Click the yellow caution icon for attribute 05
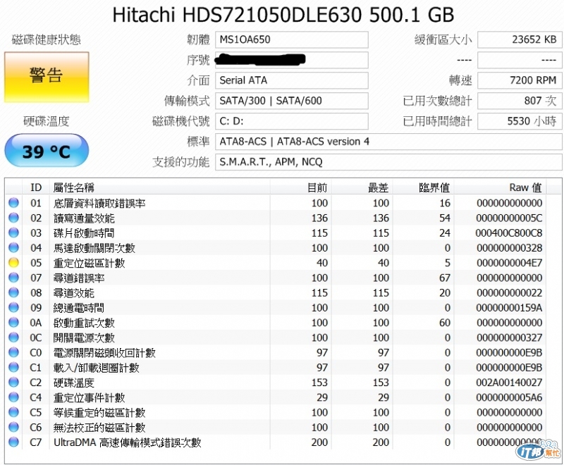Screen dimensions: 564x465 coord(13,263)
